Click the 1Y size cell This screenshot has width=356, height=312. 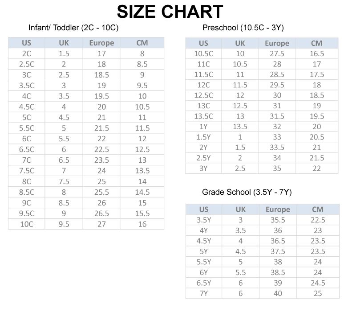point(203,127)
